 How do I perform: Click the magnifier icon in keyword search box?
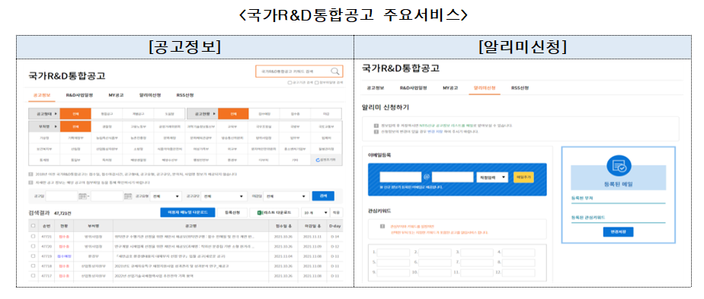(x=335, y=72)
